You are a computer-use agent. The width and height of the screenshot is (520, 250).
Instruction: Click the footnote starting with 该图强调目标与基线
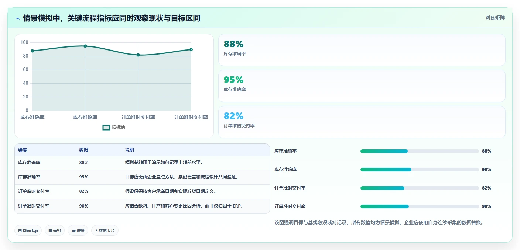pos(379,223)
